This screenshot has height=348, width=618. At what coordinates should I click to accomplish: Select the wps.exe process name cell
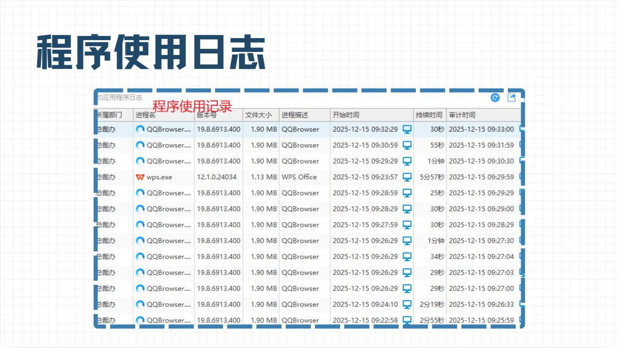pyautogui.click(x=164, y=177)
